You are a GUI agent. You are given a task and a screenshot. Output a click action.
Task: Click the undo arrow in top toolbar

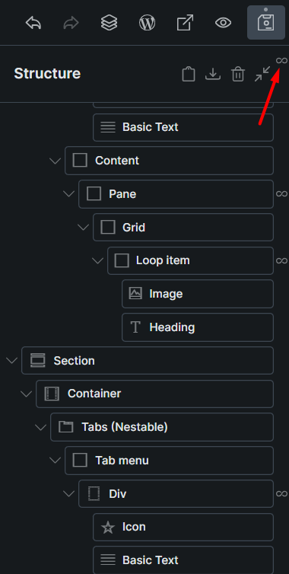pyautogui.click(x=33, y=24)
